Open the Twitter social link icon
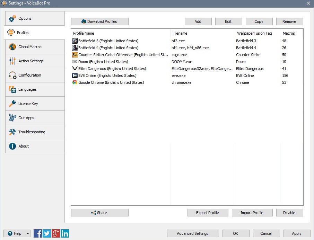Image resolution: width=314 pixels, height=240 pixels. [x=47, y=233]
